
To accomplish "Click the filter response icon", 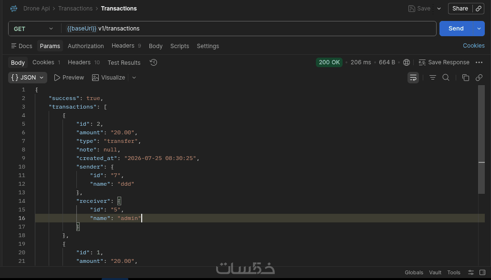I will pos(432,78).
